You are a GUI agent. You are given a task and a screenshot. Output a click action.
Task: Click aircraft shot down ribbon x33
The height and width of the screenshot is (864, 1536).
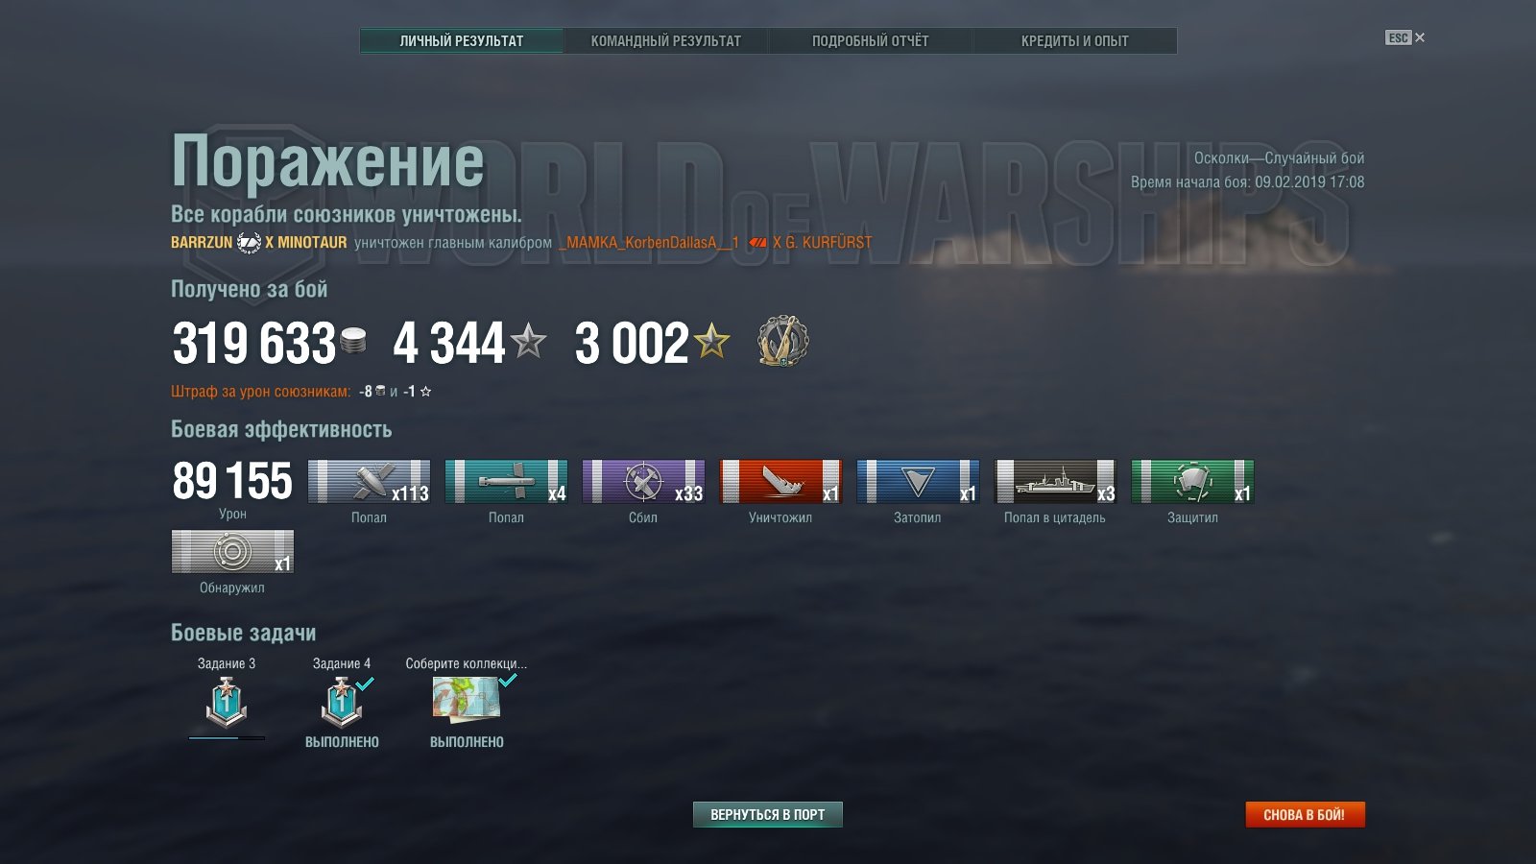(x=643, y=481)
